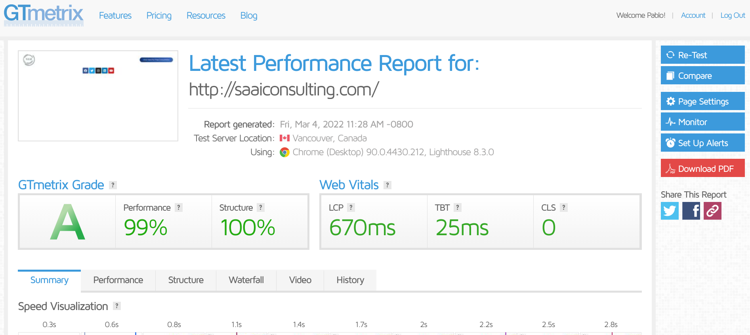Image resolution: width=750 pixels, height=335 pixels.
Task: Click the Chrome browser icon
Action: (x=284, y=152)
